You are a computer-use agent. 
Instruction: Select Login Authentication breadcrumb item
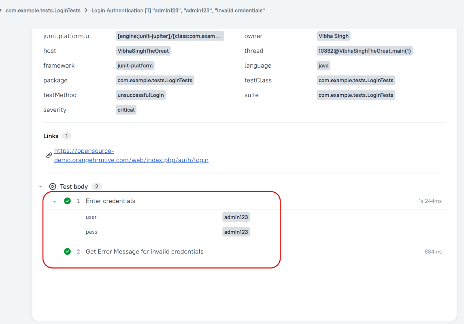click(178, 11)
